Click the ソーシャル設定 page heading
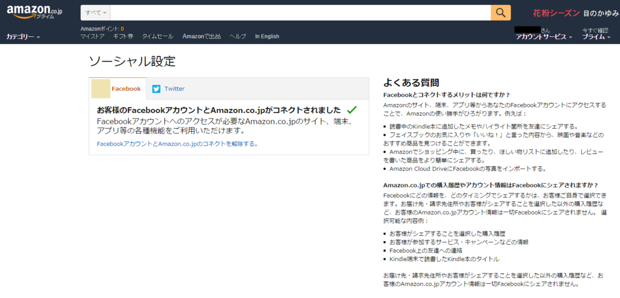620x298 pixels. 132,61
